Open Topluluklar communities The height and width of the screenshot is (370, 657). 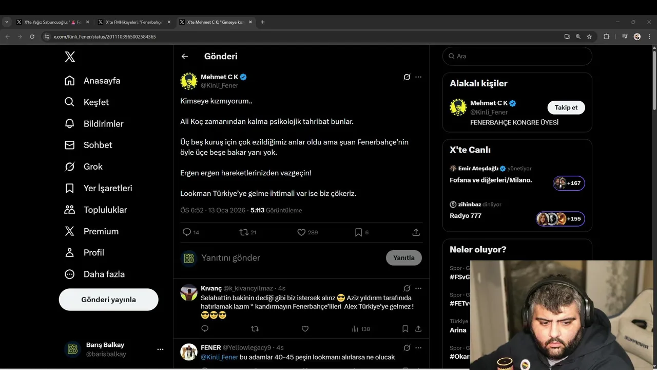pyautogui.click(x=95, y=210)
